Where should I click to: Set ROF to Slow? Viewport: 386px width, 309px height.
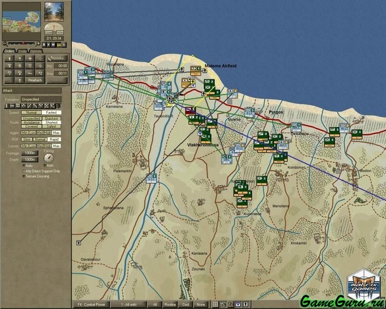pyautogui.click(x=27, y=139)
